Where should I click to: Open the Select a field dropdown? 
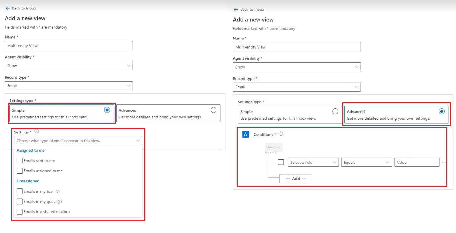pos(313,162)
